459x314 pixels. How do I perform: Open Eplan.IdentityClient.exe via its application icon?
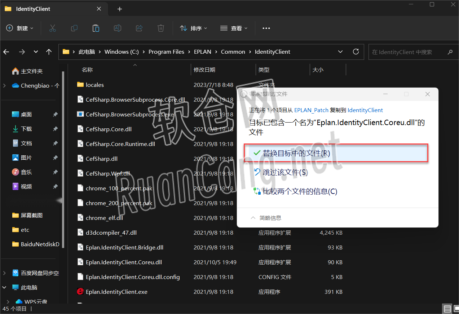point(80,291)
